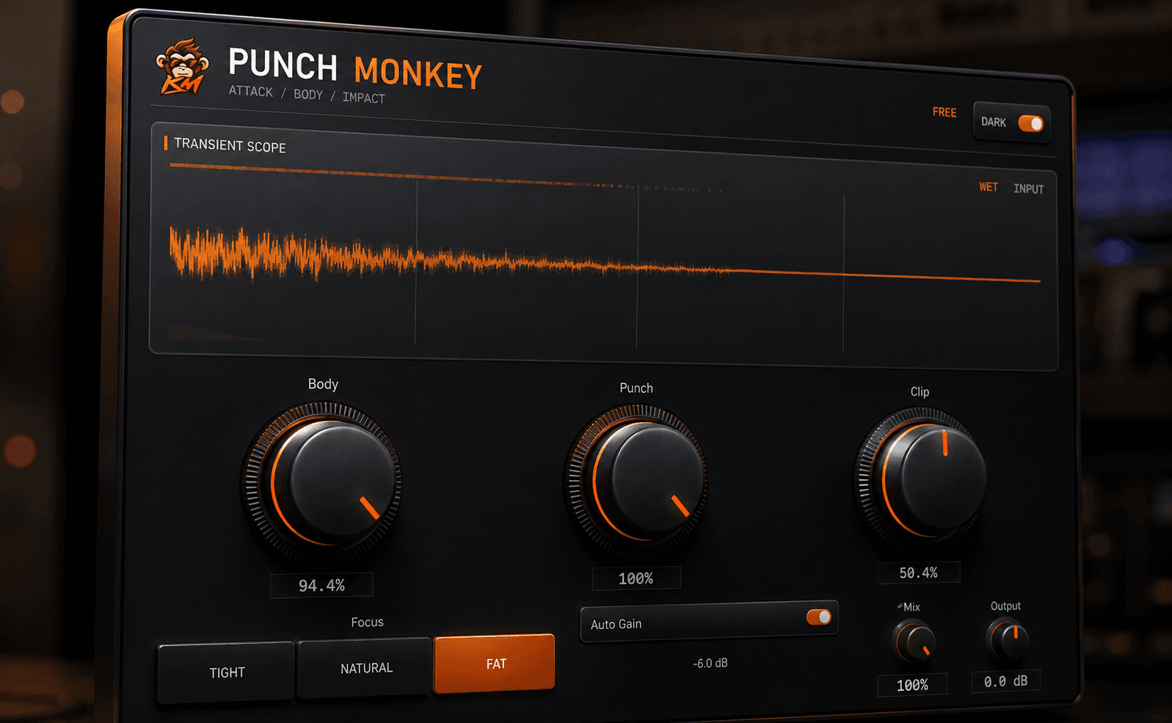This screenshot has width=1172, height=723.
Task: Click the PUNCH MONKEY title text
Action: pos(354,69)
